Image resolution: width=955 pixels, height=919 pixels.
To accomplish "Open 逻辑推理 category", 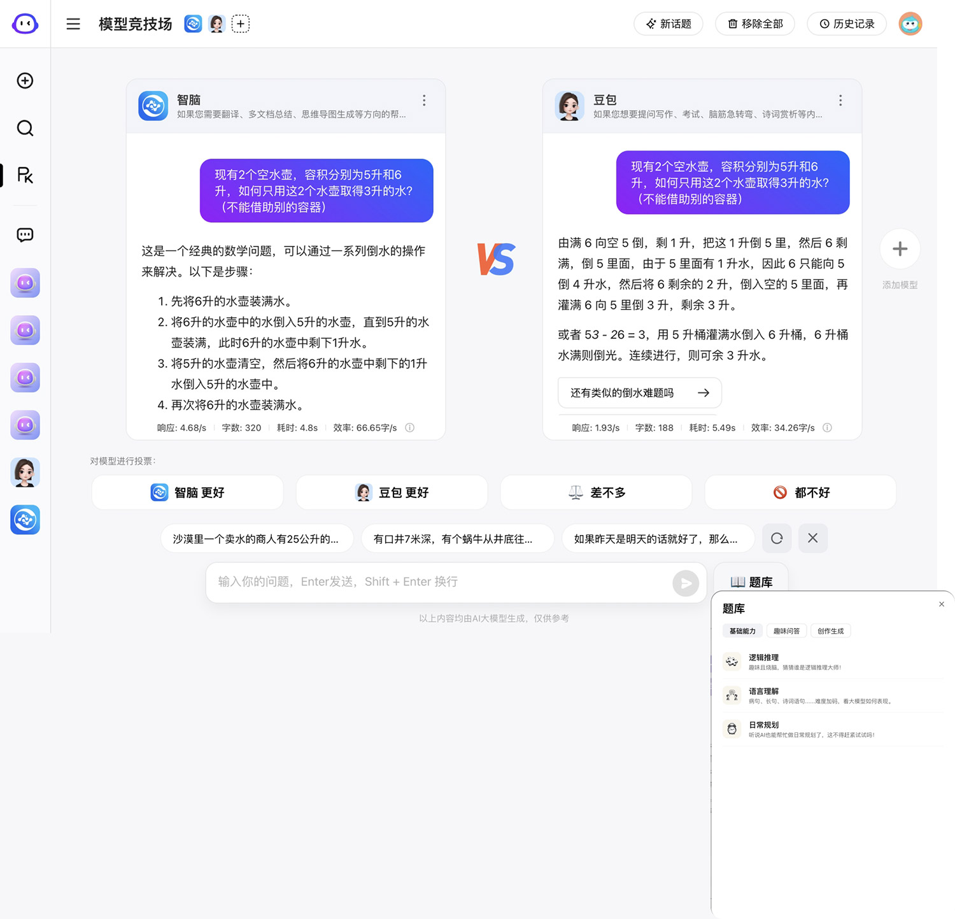I will tap(833, 662).
